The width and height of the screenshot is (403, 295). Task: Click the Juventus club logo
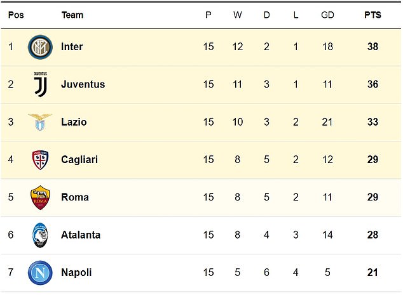click(x=39, y=84)
